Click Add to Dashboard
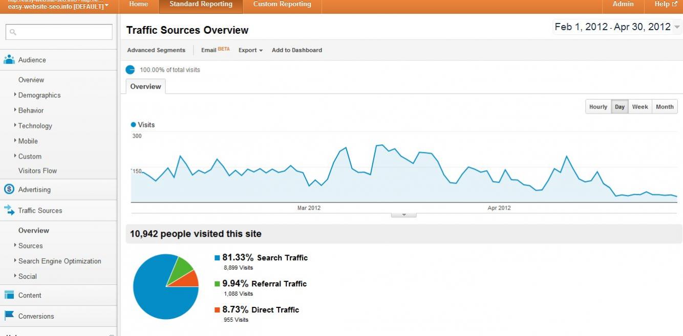The height and width of the screenshot is (336, 683). [297, 50]
